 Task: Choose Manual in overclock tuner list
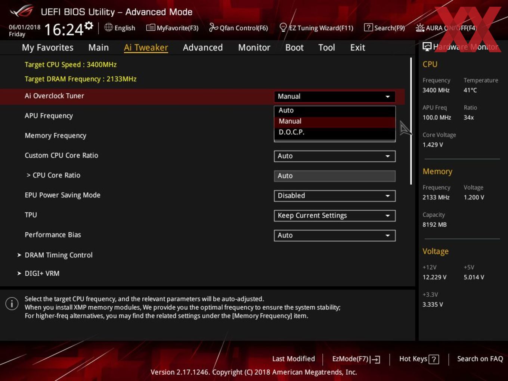[x=335, y=121]
